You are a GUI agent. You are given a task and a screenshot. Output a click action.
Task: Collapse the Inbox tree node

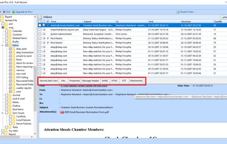tap(3, 45)
